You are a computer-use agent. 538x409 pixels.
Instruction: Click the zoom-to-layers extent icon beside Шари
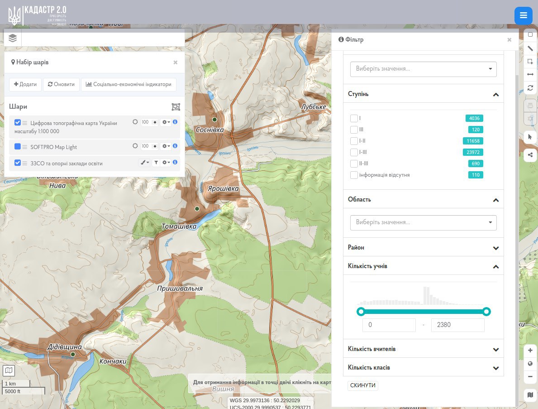[x=176, y=107]
